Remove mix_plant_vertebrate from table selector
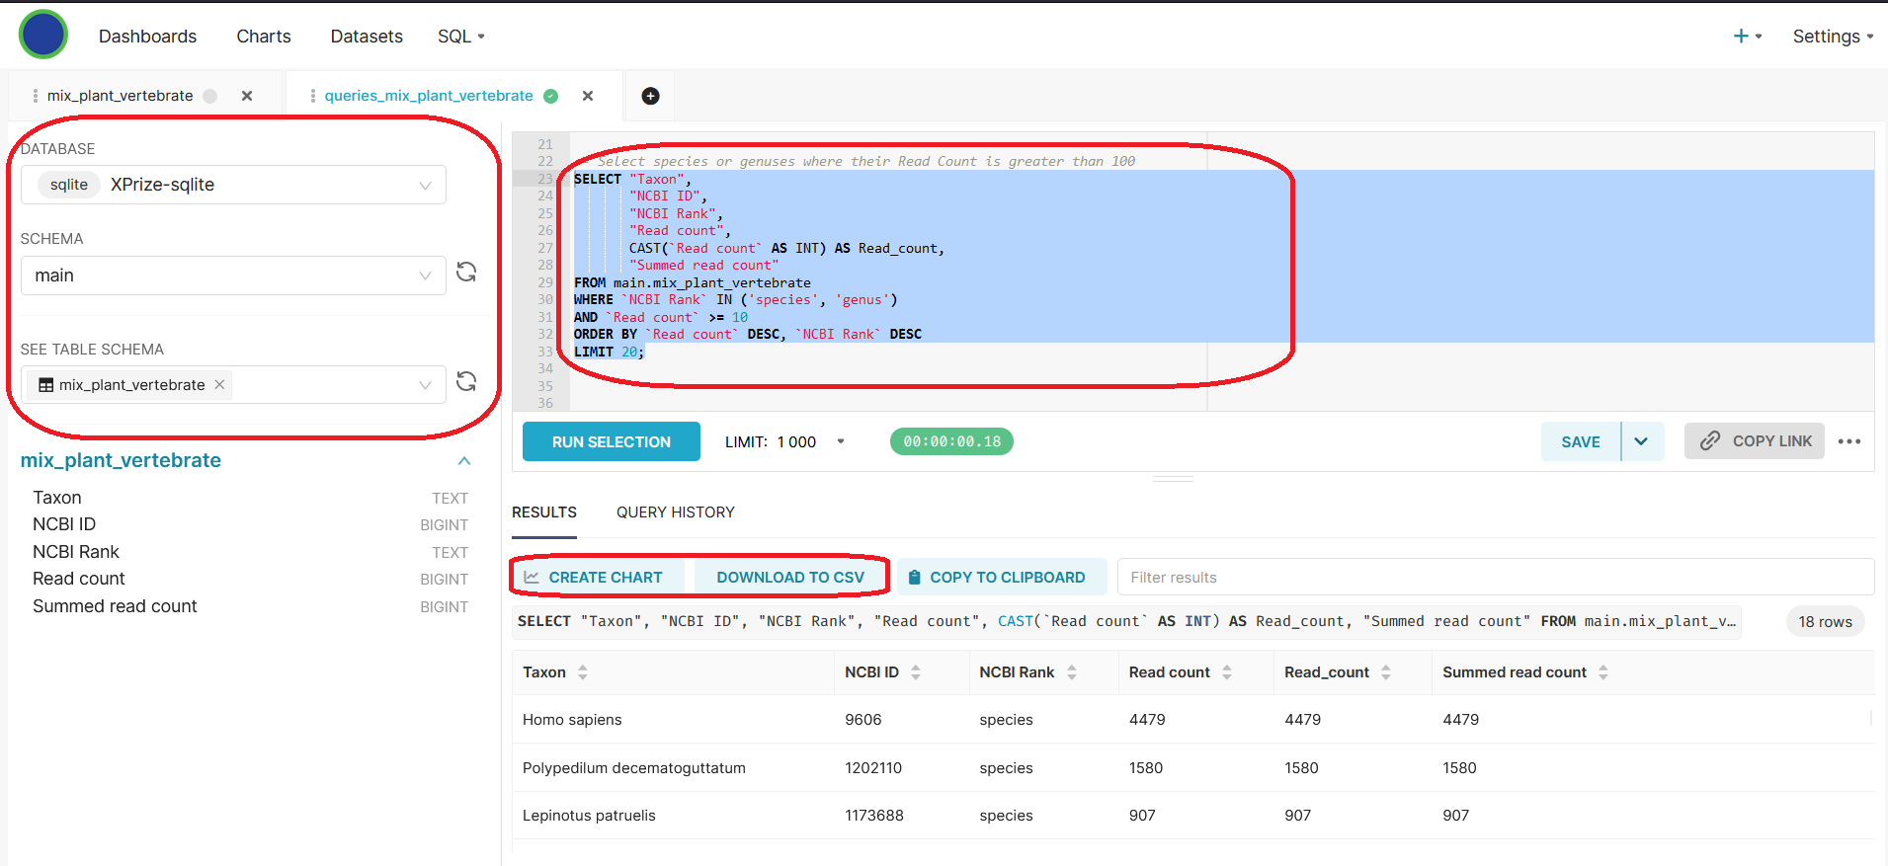Screen dimensions: 1888x866 [219, 384]
